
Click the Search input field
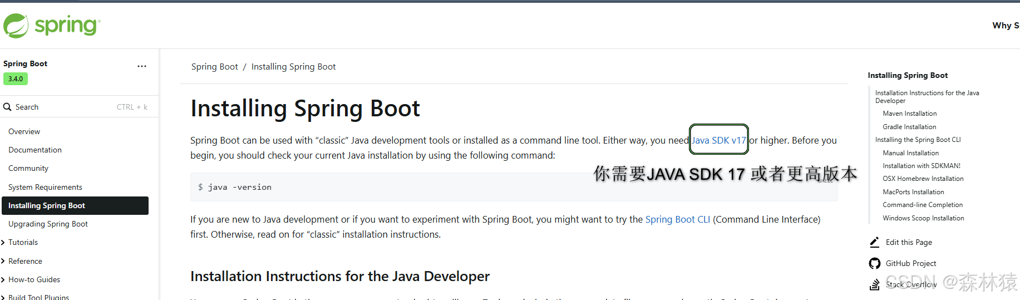click(80, 107)
